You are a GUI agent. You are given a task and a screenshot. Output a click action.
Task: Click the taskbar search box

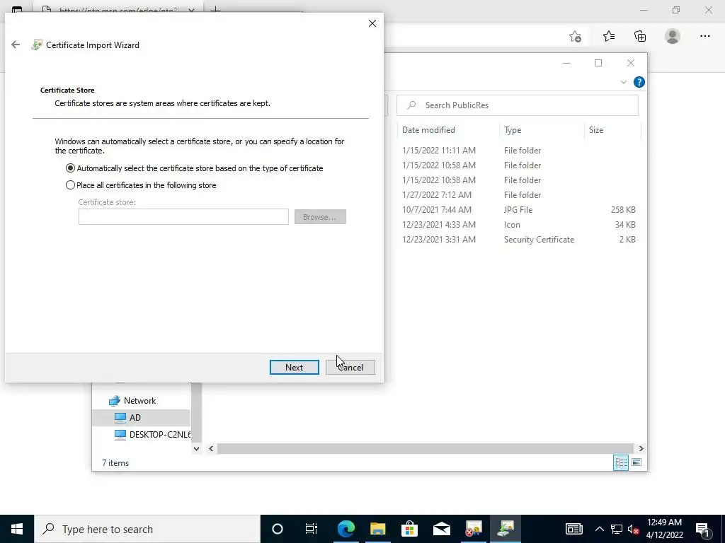(x=147, y=529)
